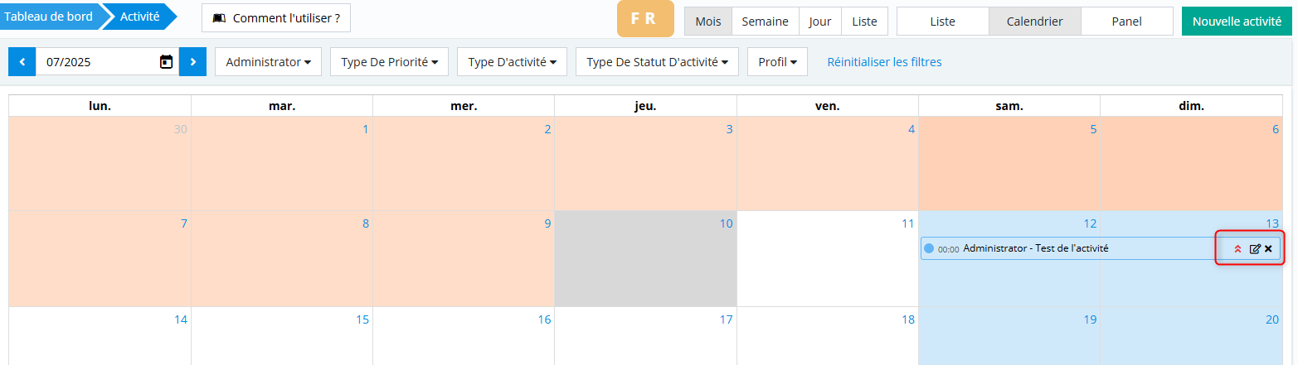1298x365 pixels.
Task: Delete the activity with the X icon
Action: coord(1268,249)
